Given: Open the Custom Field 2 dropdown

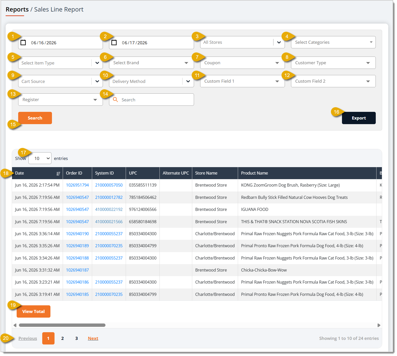Looking at the screenshot, I should (333, 81).
